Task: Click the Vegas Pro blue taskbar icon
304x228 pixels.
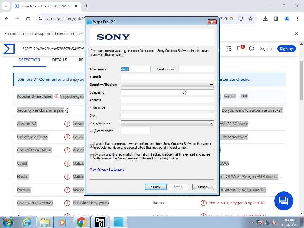Action: pos(118,222)
